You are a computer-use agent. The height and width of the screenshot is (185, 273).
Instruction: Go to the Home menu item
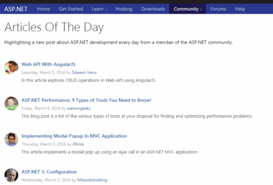(43, 9)
